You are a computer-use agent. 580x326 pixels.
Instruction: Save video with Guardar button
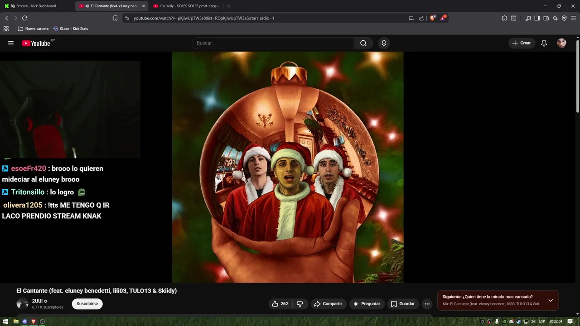403,304
